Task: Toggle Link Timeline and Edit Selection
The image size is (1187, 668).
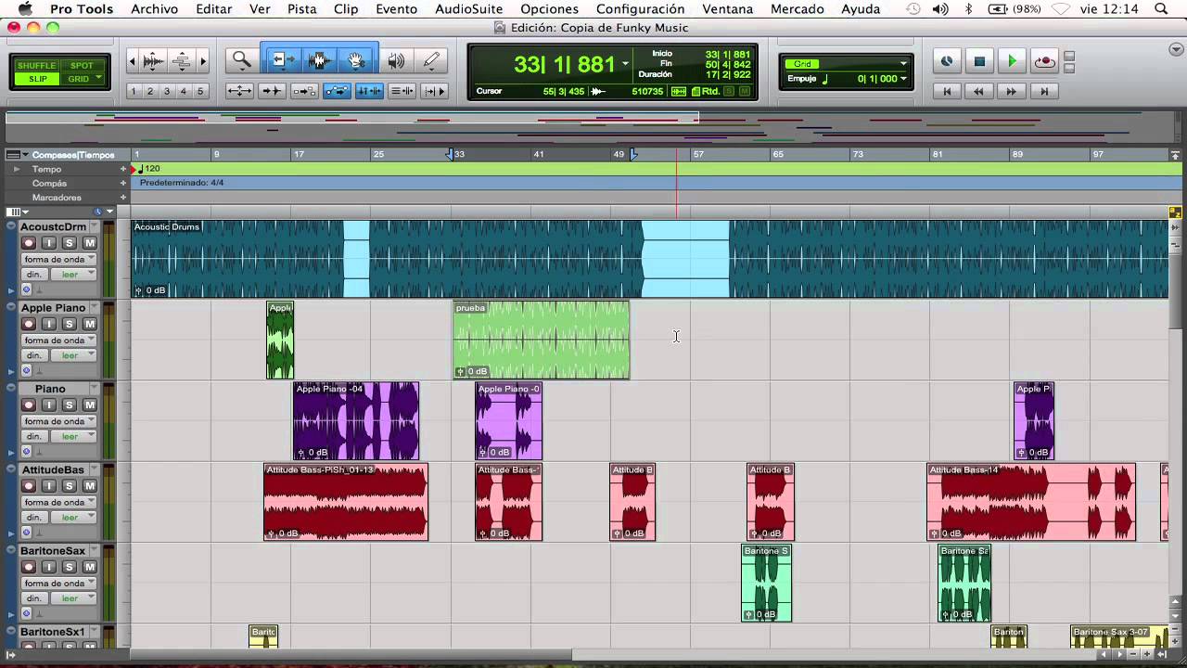Action: pos(369,91)
